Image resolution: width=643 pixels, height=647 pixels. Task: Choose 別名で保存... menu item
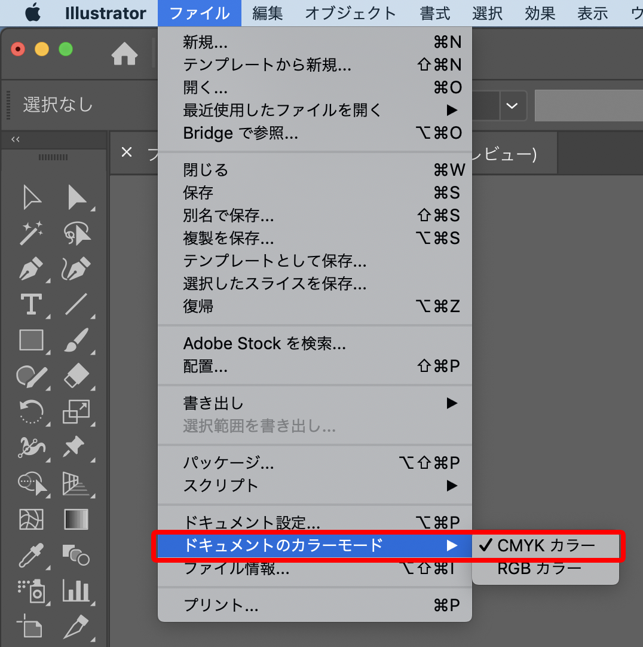pos(315,215)
